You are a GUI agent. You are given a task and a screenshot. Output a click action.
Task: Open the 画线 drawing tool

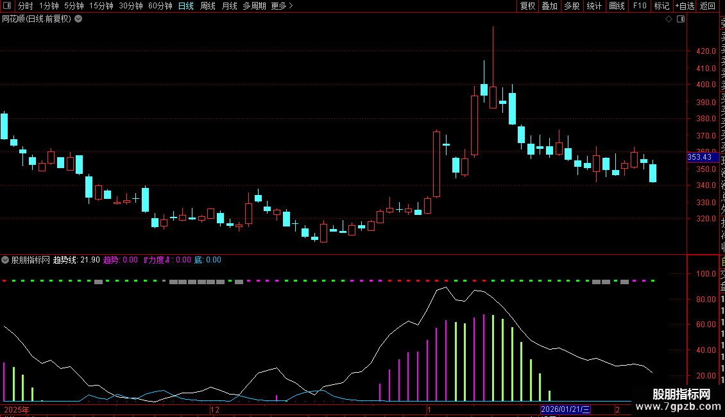617,6
